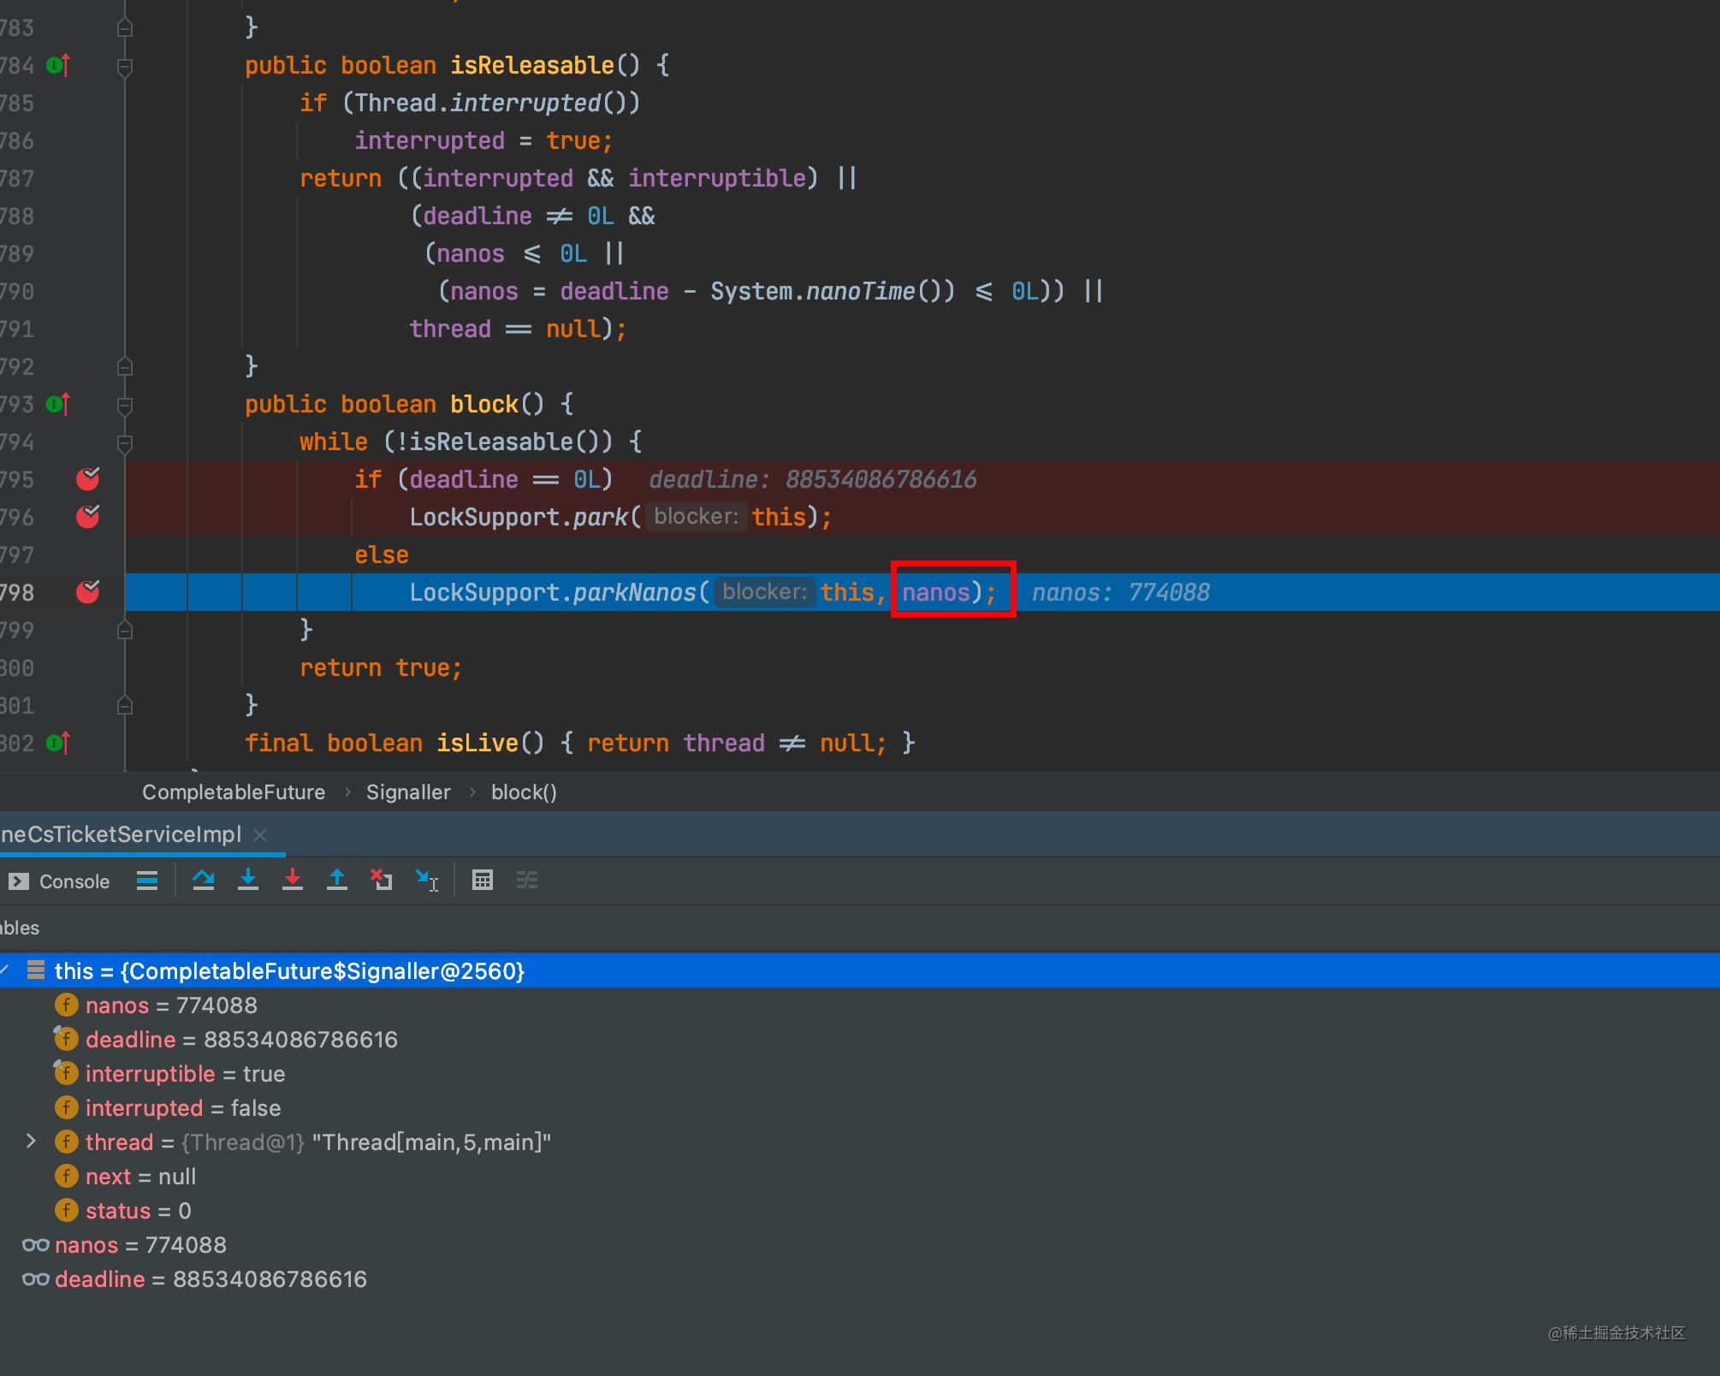Select the 'this' Signaller@2560 variable row
This screenshot has height=1376, width=1720.
pos(860,970)
